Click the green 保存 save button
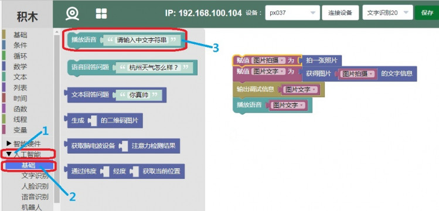 (427, 13)
